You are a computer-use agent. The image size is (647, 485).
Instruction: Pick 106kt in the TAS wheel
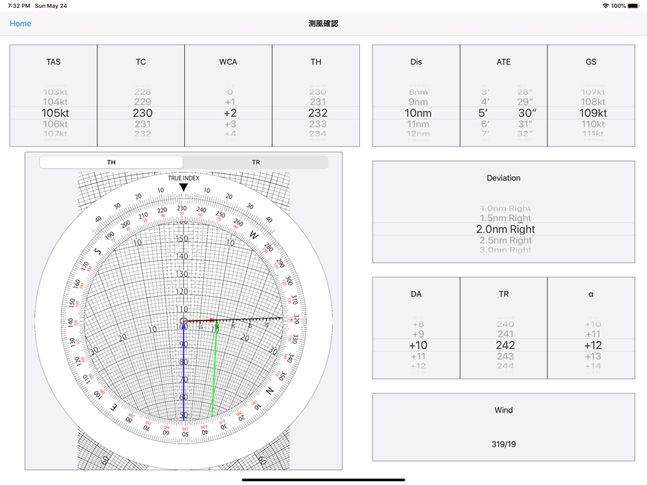pos(55,124)
